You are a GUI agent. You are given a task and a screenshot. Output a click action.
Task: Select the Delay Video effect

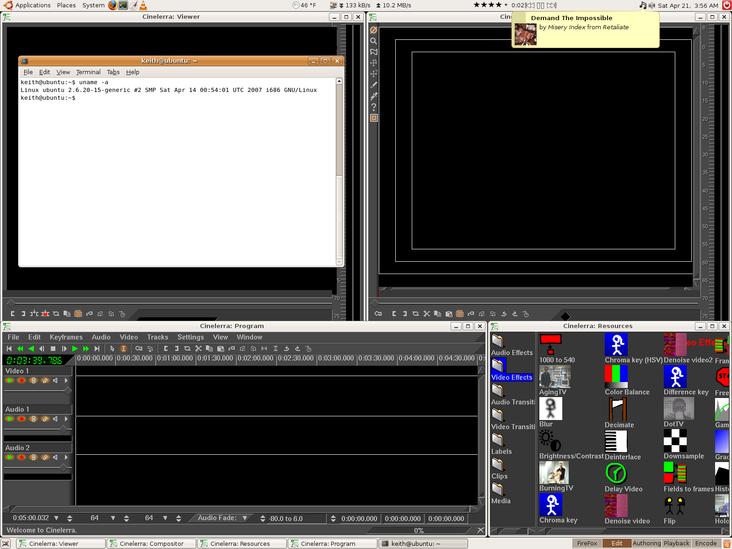tap(623, 477)
